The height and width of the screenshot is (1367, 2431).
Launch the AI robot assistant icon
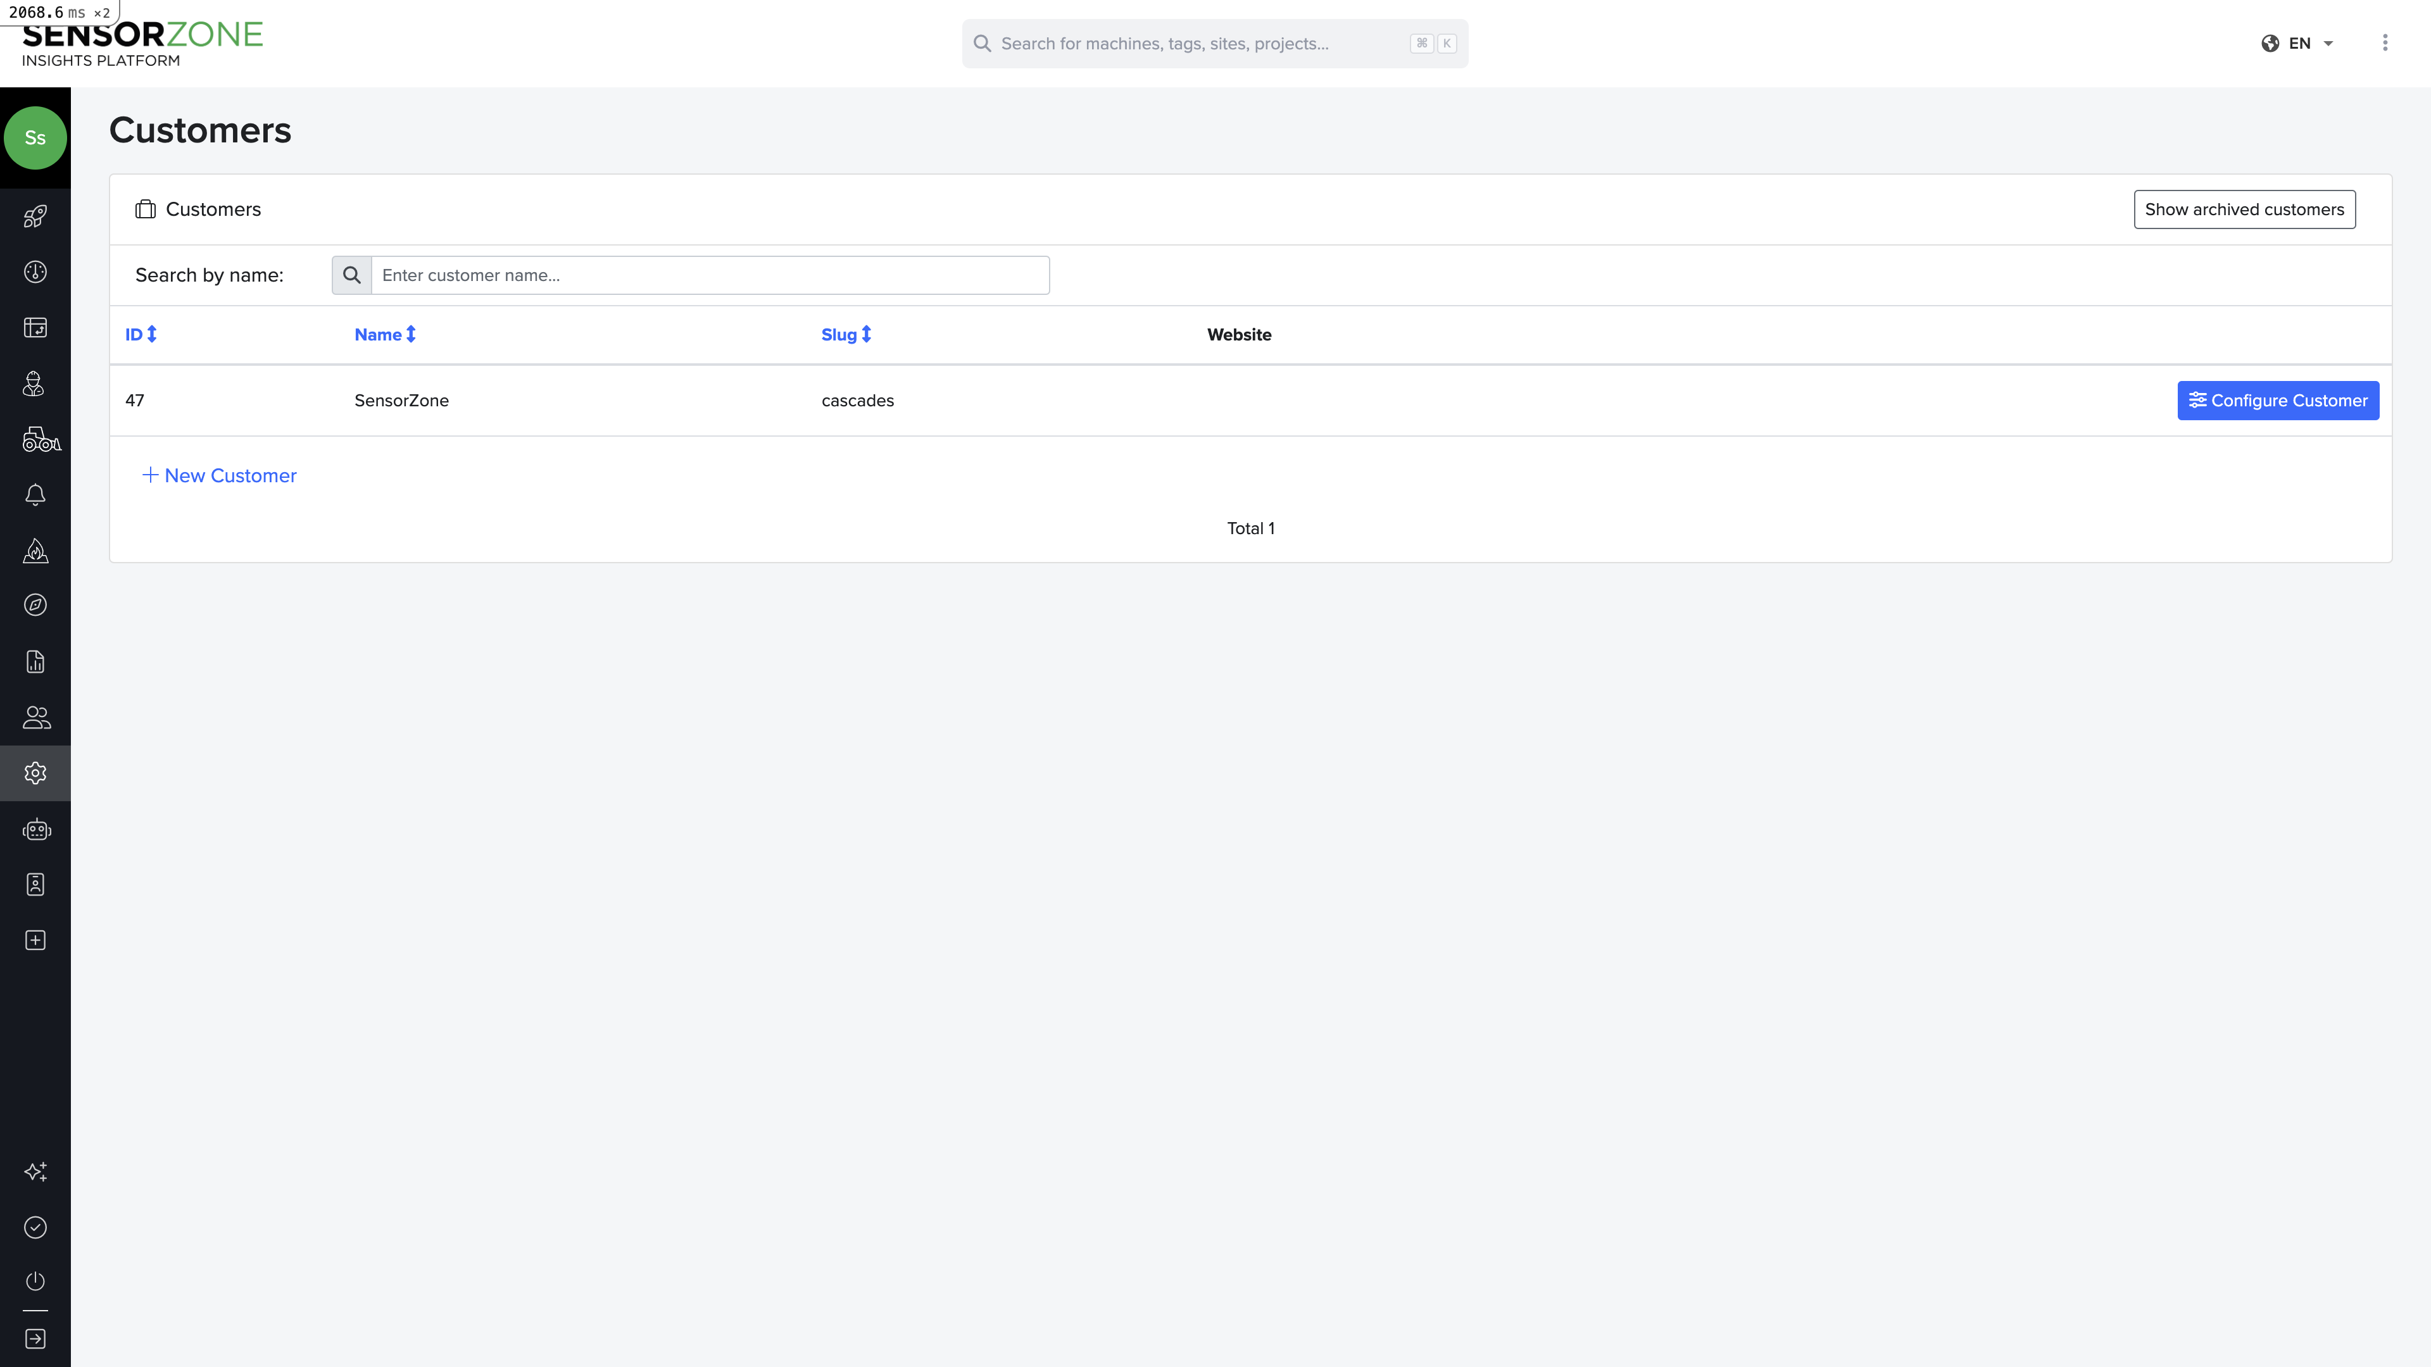(36, 829)
